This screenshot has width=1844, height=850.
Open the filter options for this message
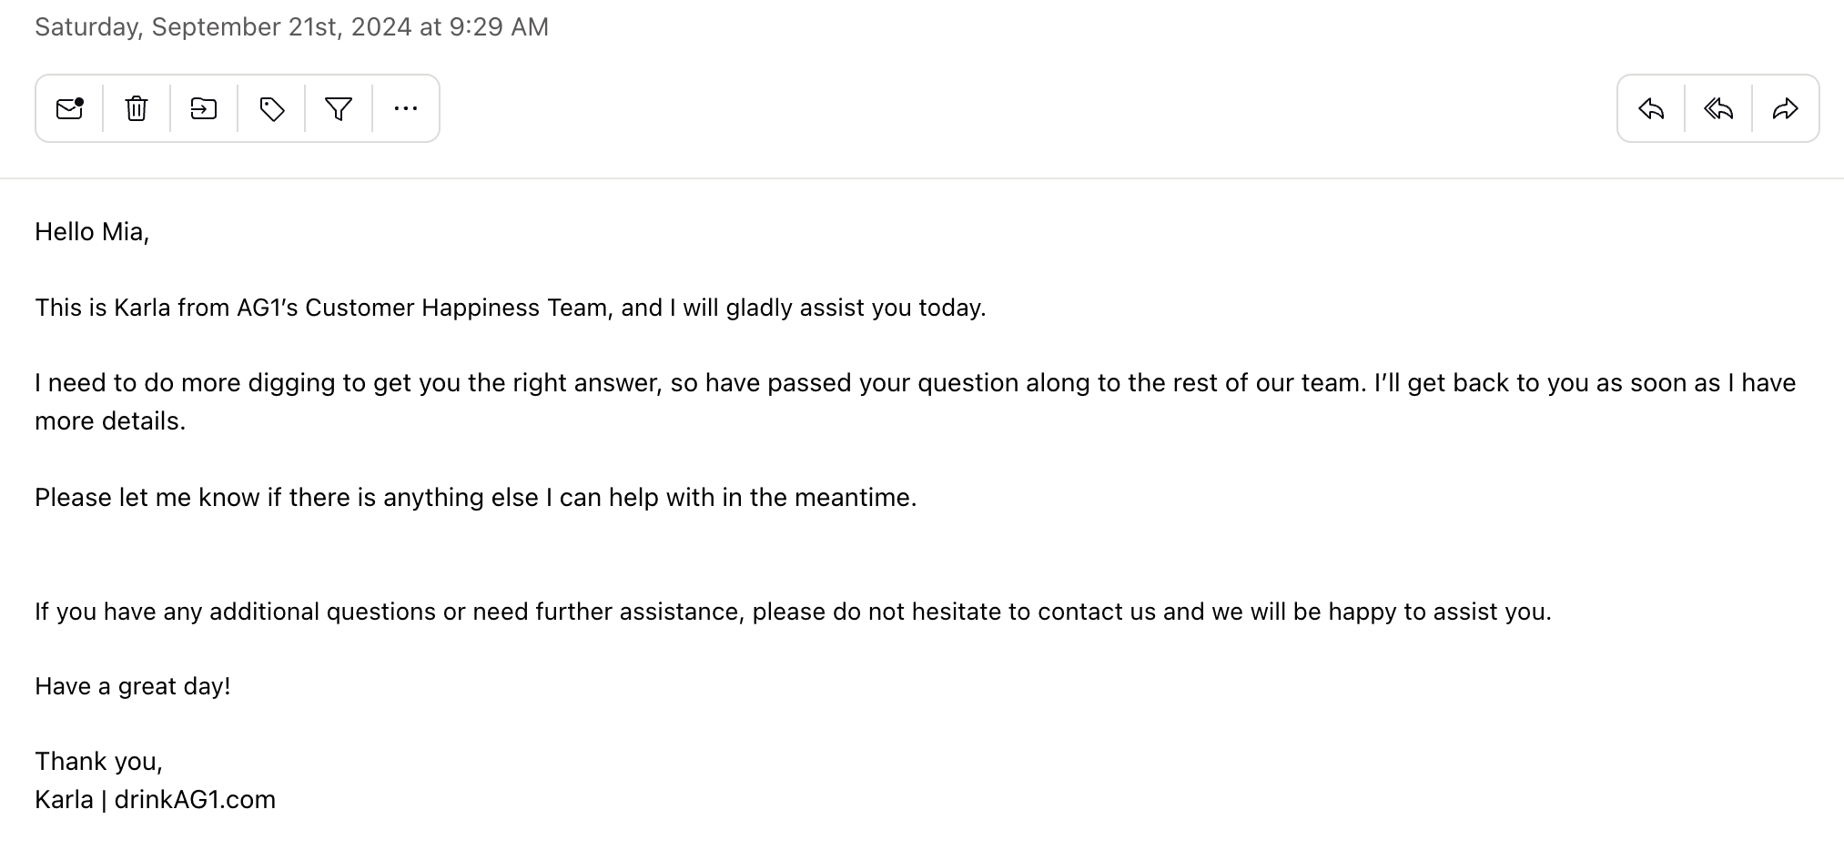[x=338, y=108]
